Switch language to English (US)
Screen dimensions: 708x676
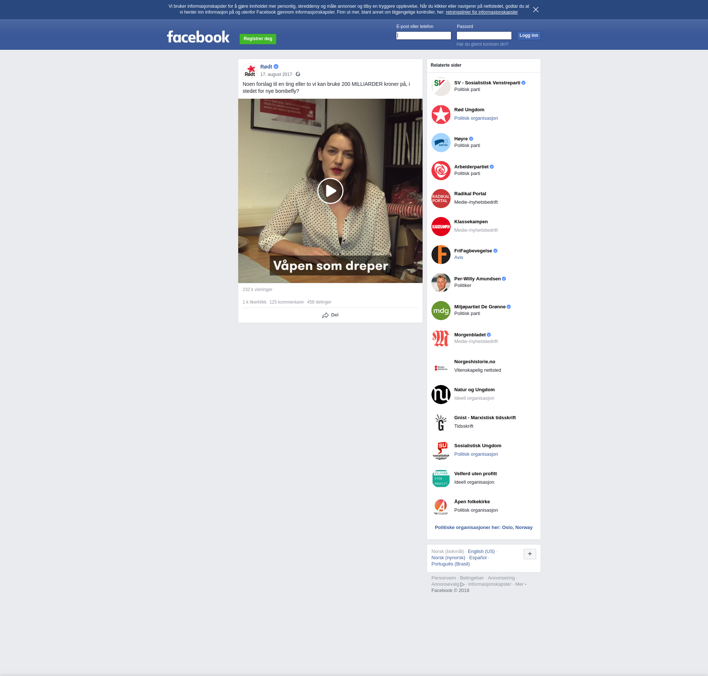(x=481, y=551)
